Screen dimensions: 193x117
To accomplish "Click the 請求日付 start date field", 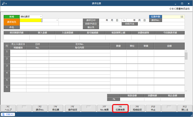I will click(111, 20).
